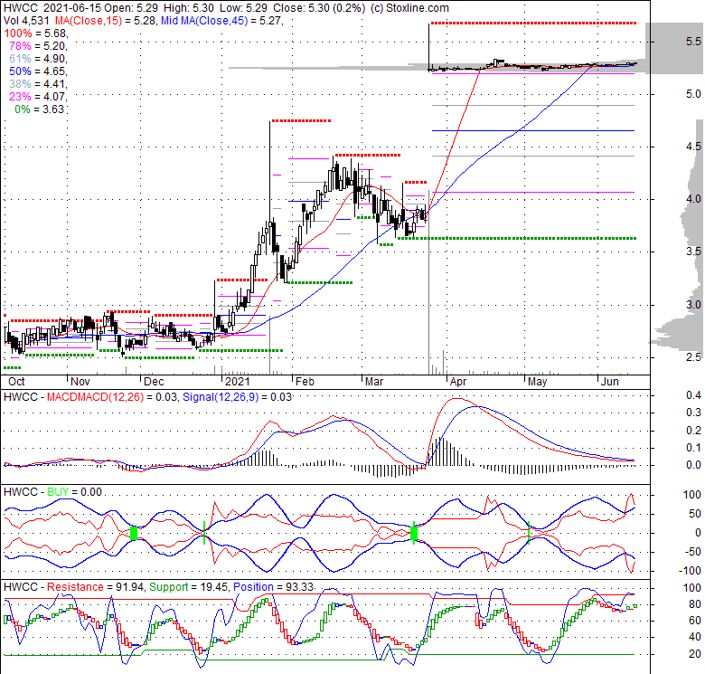Viewport: 705px width, 674px height.
Task: Click the Oct month label on time axis
Action: coord(16,382)
